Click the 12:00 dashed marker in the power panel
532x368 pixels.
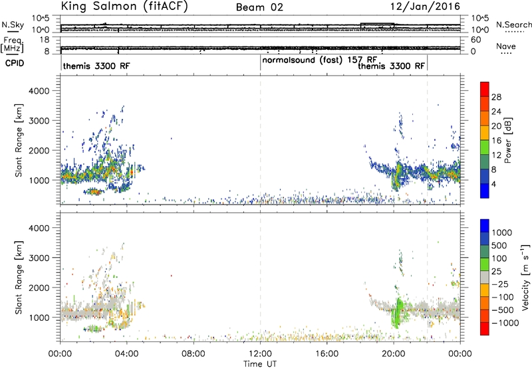(261, 140)
